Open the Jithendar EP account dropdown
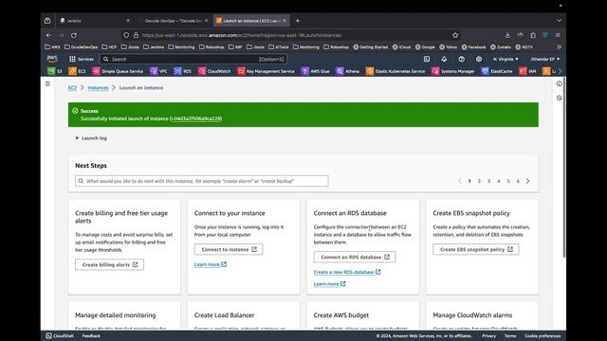 [x=545, y=59]
